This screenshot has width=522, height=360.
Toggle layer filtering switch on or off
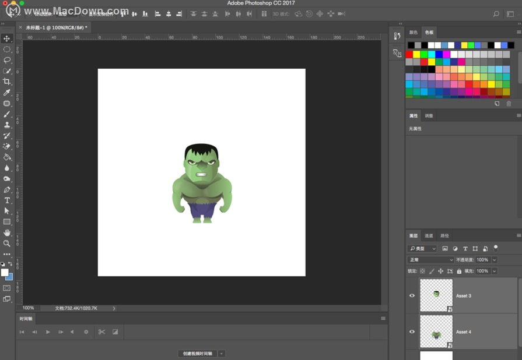496,248
